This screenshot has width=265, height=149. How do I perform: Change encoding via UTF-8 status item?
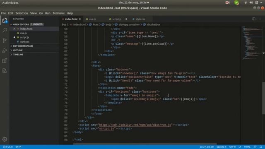pyautogui.click(x=232, y=147)
